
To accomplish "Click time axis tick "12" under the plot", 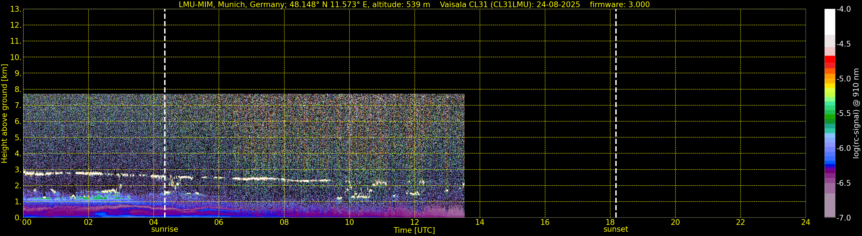I will click(415, 222).
